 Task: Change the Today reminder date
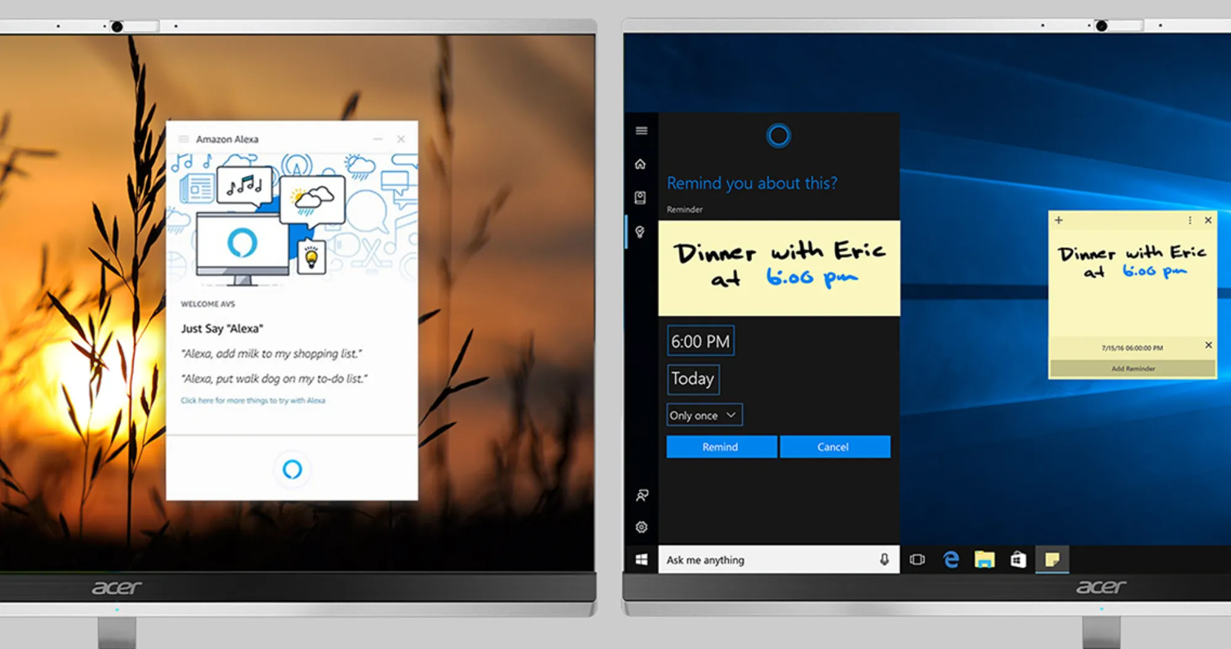coord(693,379)
